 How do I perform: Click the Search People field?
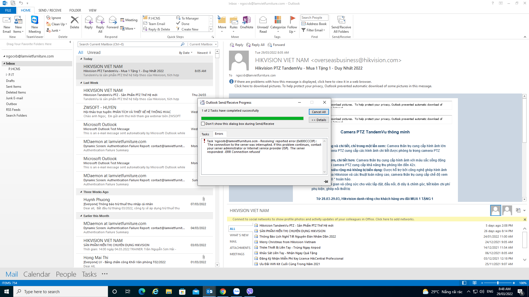(314, 18)
